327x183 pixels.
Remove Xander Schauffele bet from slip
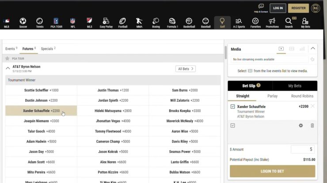pyautogui.click(x=312, y=106)
